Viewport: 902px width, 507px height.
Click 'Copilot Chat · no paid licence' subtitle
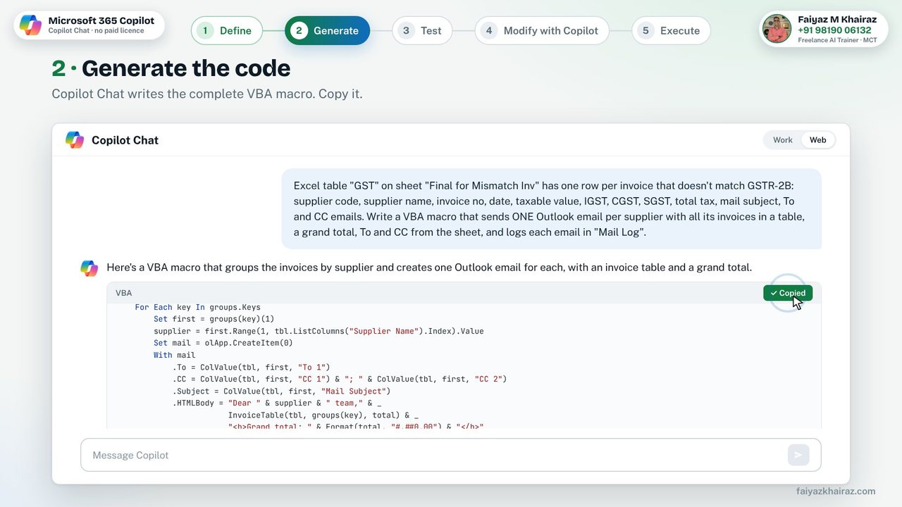(96, 31)
